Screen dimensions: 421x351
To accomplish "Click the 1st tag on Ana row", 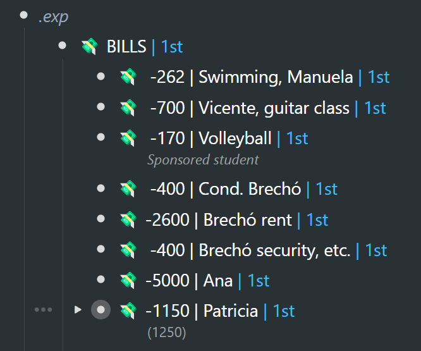I will pos(259,281).
